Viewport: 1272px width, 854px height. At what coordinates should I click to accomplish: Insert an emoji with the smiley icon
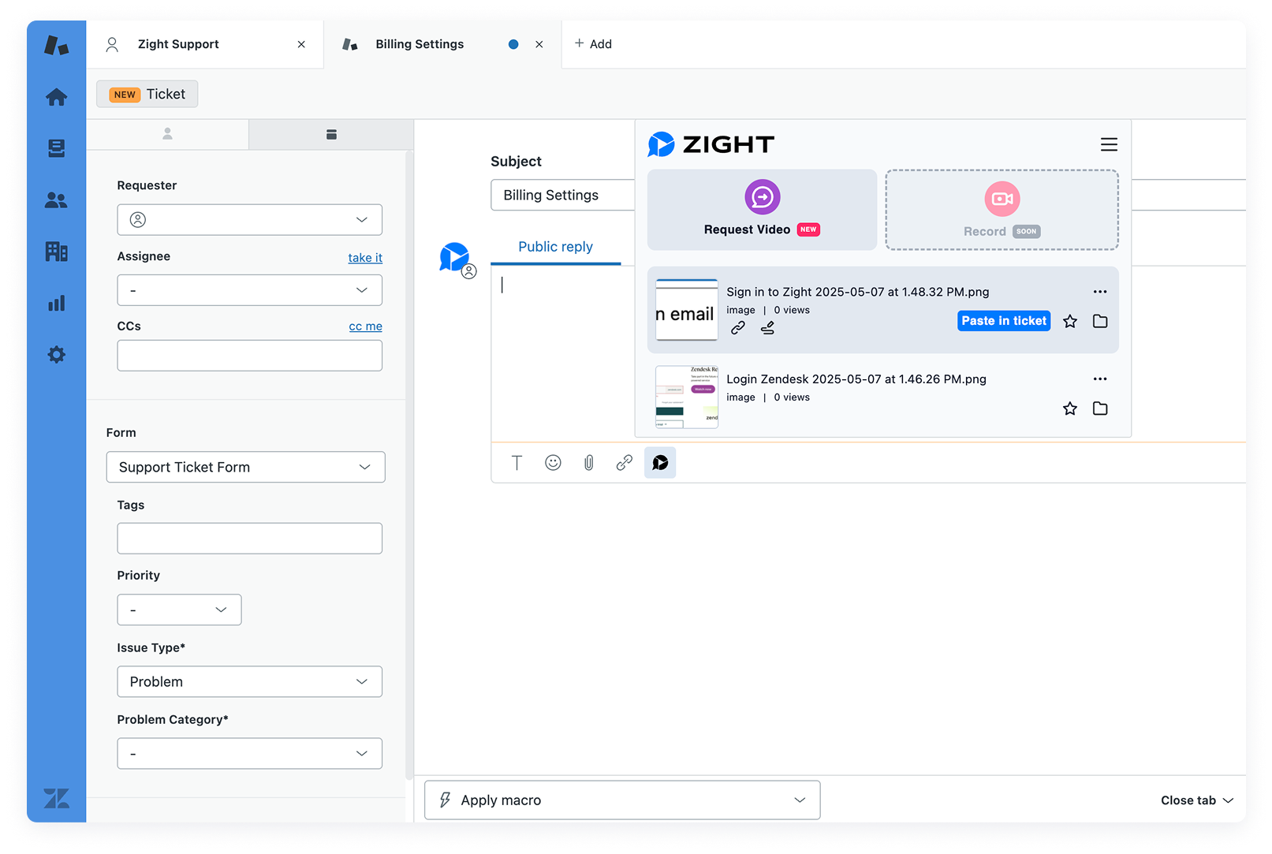tap(553, 463)
